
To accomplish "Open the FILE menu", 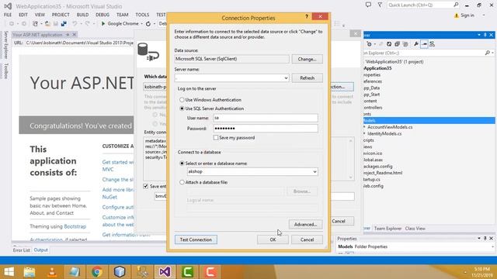I will pos(8,15).
